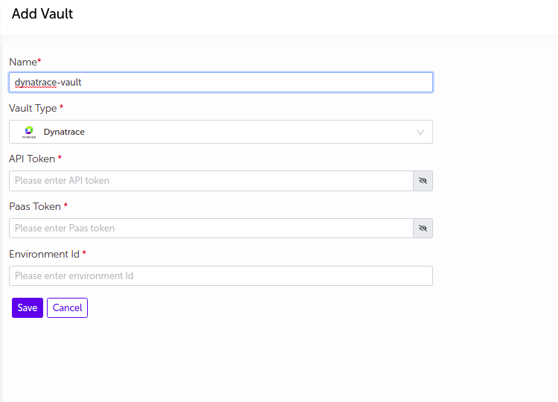The height and width of the screenshot is (402, 558).
Task: Click the Name input field with dynatrace-vault
Action: tap(221, 82)
